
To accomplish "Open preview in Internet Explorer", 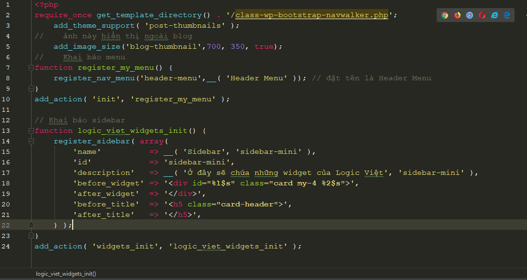I will [x=494, y=15].
